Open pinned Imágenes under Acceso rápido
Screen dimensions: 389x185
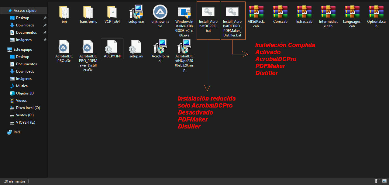point(24,40)
